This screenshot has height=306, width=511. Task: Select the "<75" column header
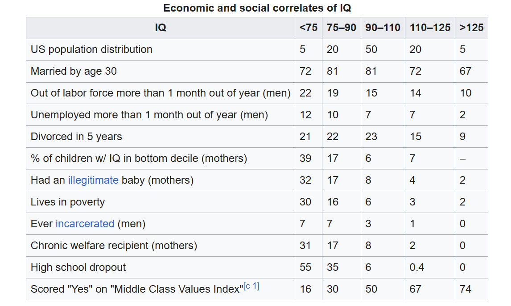click(309, 28)
